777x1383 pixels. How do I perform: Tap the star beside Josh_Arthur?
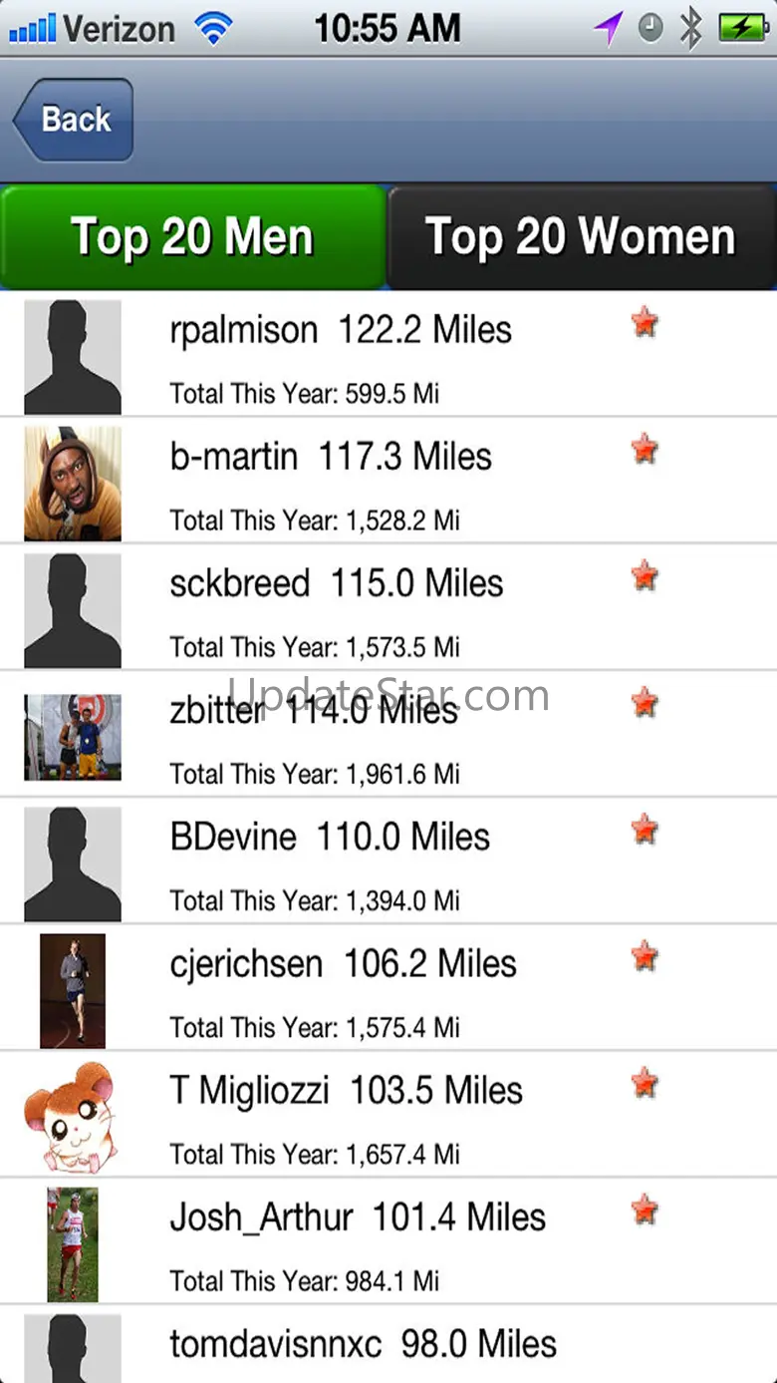point(645,1210)
